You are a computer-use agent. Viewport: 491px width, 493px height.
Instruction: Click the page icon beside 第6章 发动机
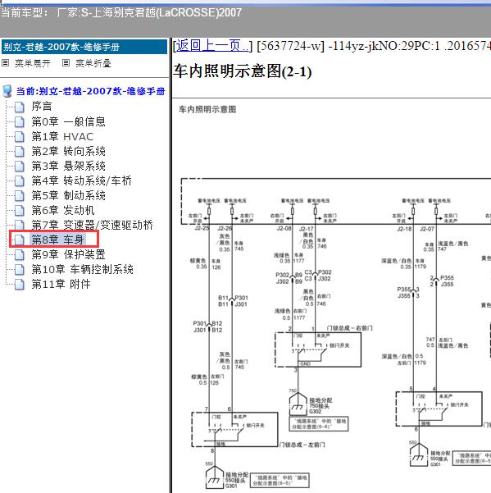[20, 210]
